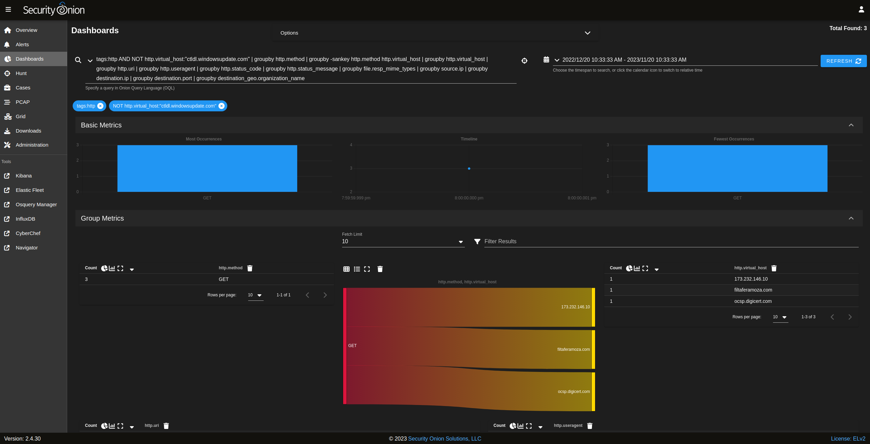This screenshot has height=444, width=870.
Task: Delete the http.method group table
Action: 250,268
